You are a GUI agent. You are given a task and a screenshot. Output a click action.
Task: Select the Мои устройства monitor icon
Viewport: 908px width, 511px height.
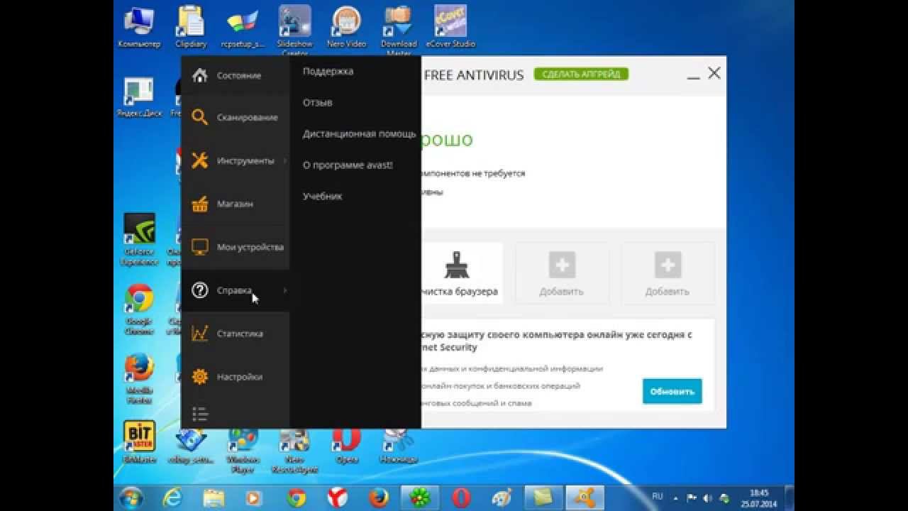click(200, 247)
